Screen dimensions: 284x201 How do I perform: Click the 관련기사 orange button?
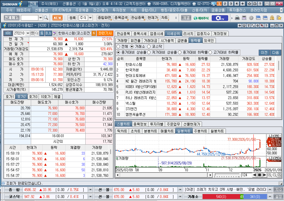(105, 33)
